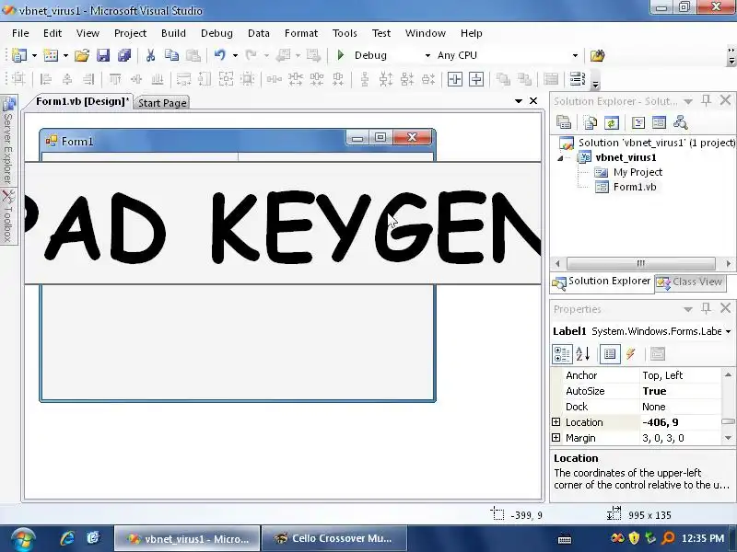This screenshot has width=737, height=552.
Task: Click the Align Tops layout icon
Action: click(115, 79)
